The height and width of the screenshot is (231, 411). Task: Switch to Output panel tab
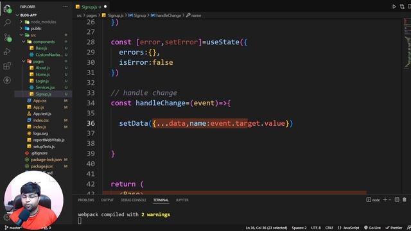tap(107, 200)
